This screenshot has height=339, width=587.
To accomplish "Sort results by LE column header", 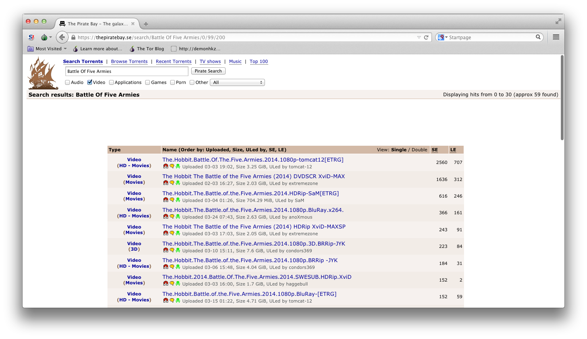I will pyautogui.click(x=453, y=150).
